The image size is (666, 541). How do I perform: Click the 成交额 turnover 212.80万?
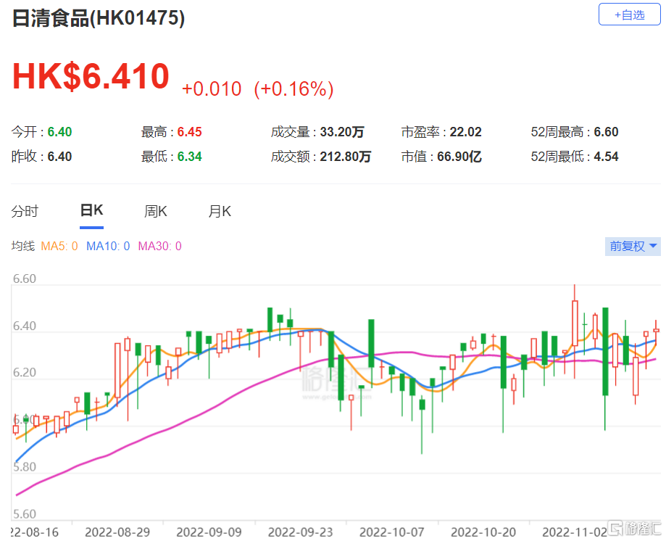[345, 157]
